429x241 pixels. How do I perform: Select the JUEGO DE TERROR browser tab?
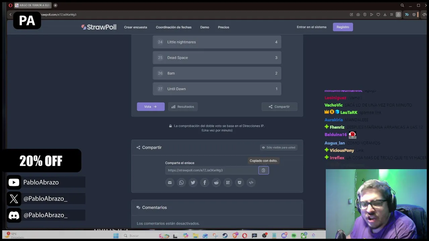[x=32, y=5]
